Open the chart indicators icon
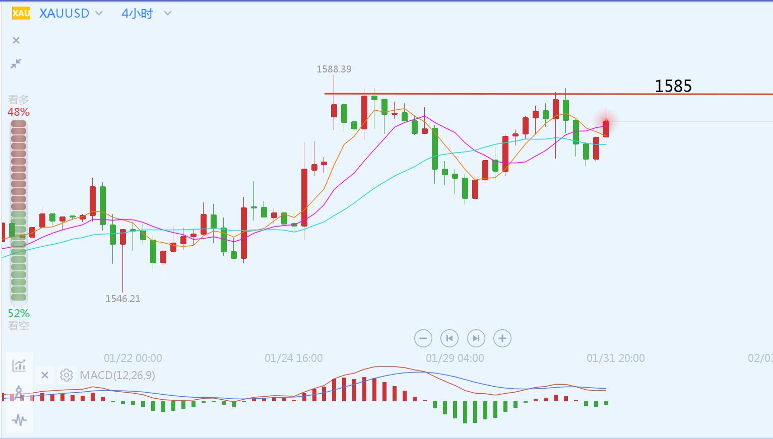The height and width of the screenshot is (439, 773). tap(19, 365)
